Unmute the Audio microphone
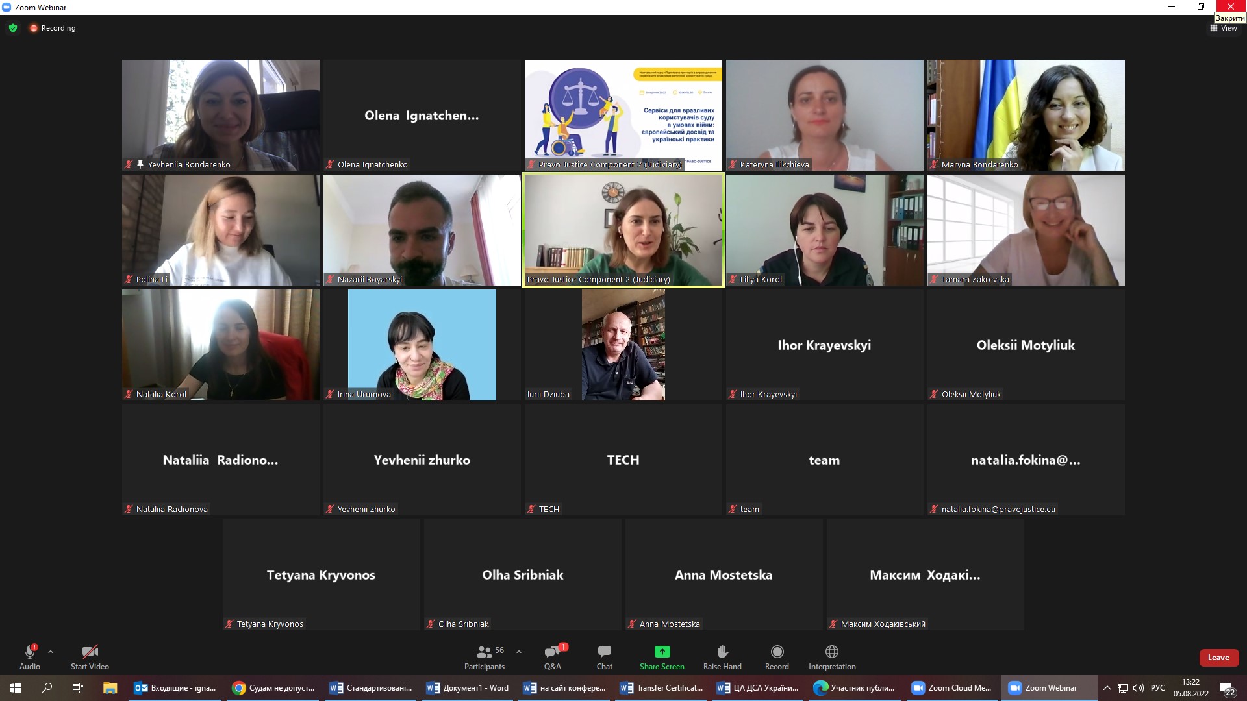The image size is (1247, 701). click(29, 652)
